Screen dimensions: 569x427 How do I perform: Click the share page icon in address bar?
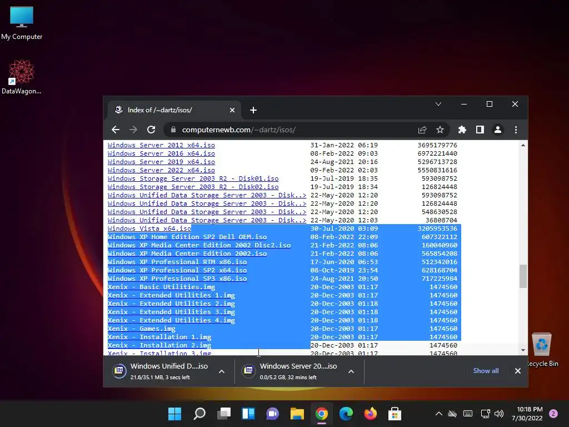click(422, 130)
